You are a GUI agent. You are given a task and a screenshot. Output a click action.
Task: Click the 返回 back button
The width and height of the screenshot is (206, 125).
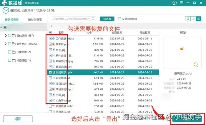pyautogui.click(x=18, y=119)
